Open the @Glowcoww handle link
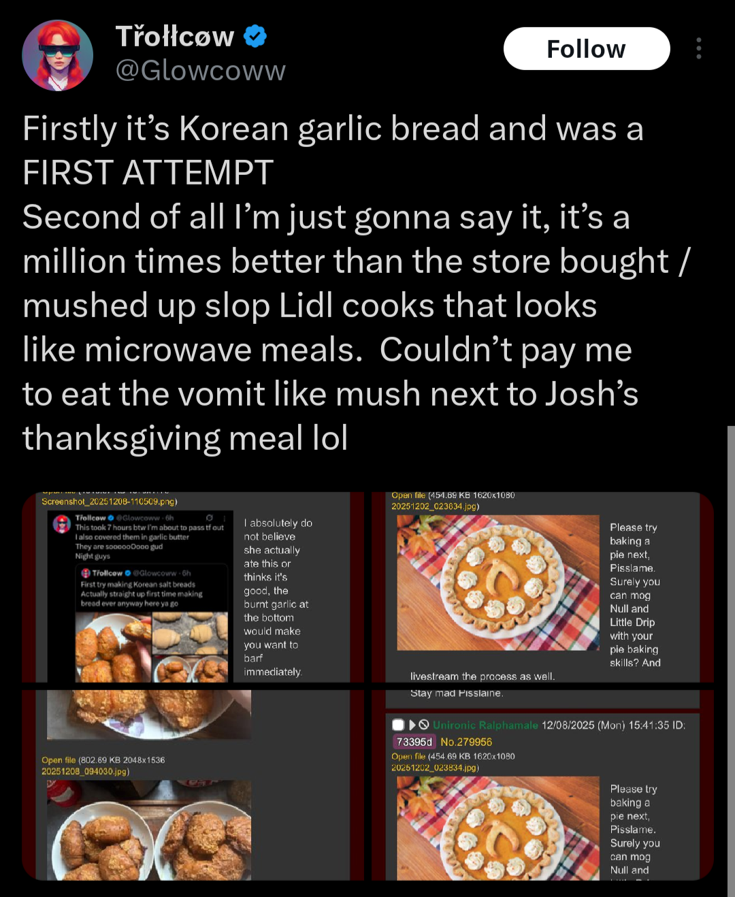Screen dimensions: 735x897 [201, 70]
